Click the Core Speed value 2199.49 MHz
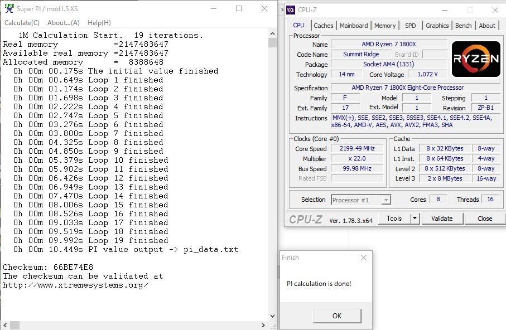This screenshot has width=506, height=330. (x=357, y=148)
